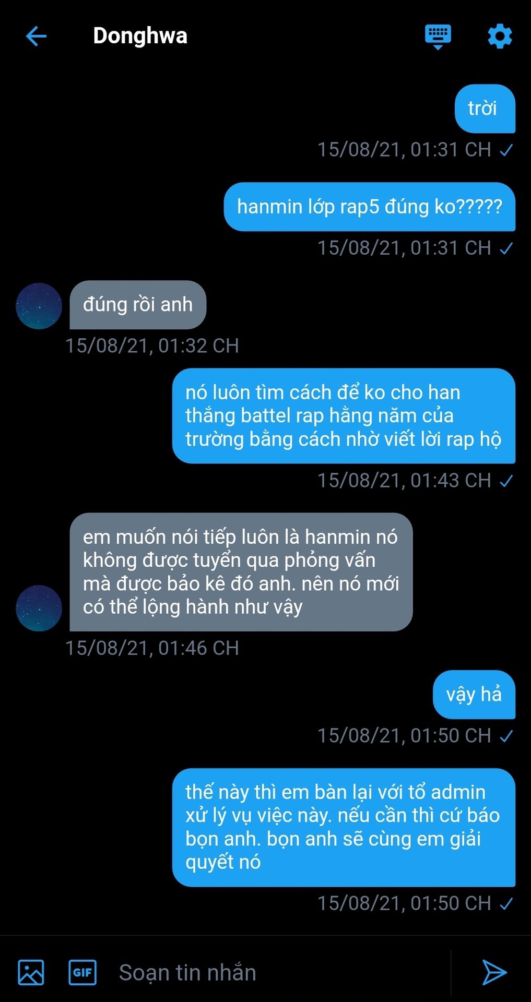The image size is (531, 1002).
Task: Select the 'trời' message bubble
Action: pyautogui.click(x=485, y=109)
